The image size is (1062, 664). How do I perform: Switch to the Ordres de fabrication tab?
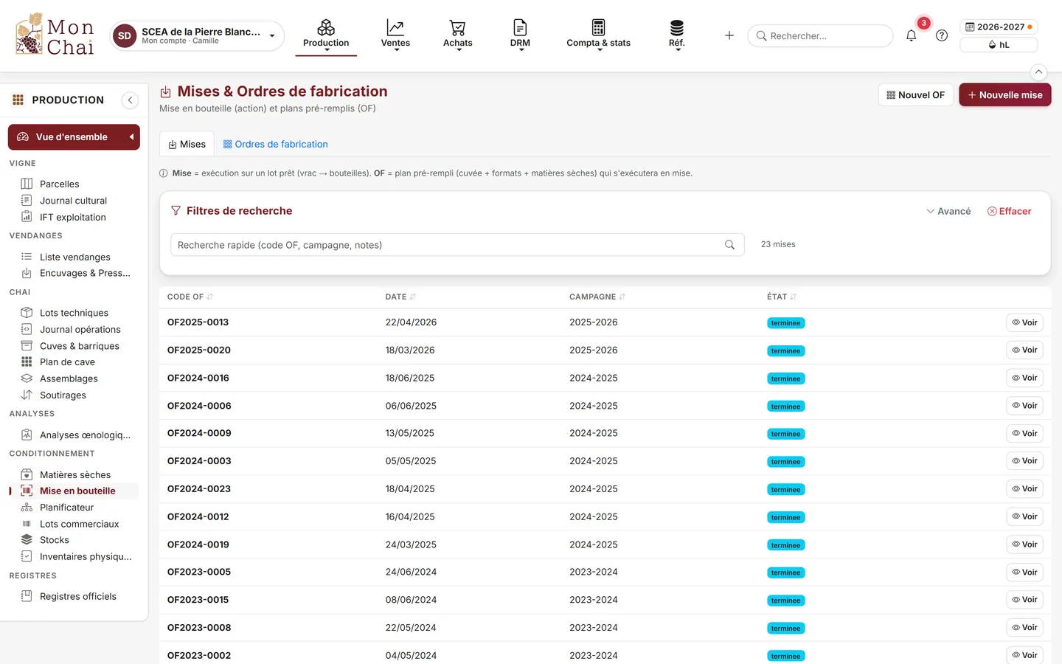tap(275, 144)
